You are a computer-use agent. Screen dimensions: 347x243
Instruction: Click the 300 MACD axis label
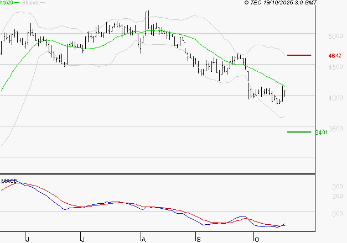[337, 188]
